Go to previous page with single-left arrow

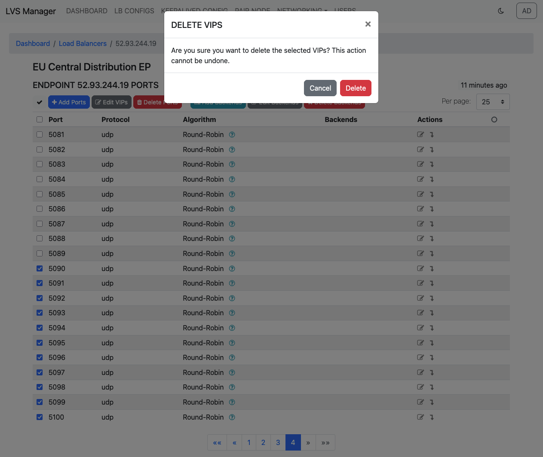(234, 442)
